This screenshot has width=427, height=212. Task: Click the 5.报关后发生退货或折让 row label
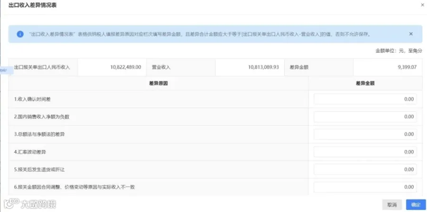(x=39, y=170)
